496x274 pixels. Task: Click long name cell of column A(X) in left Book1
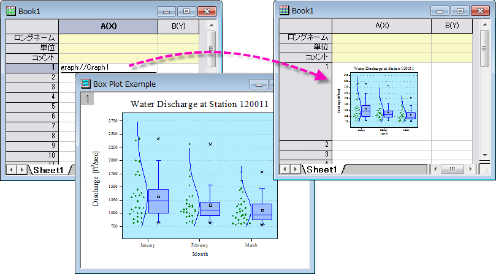[x=108, y=39]
